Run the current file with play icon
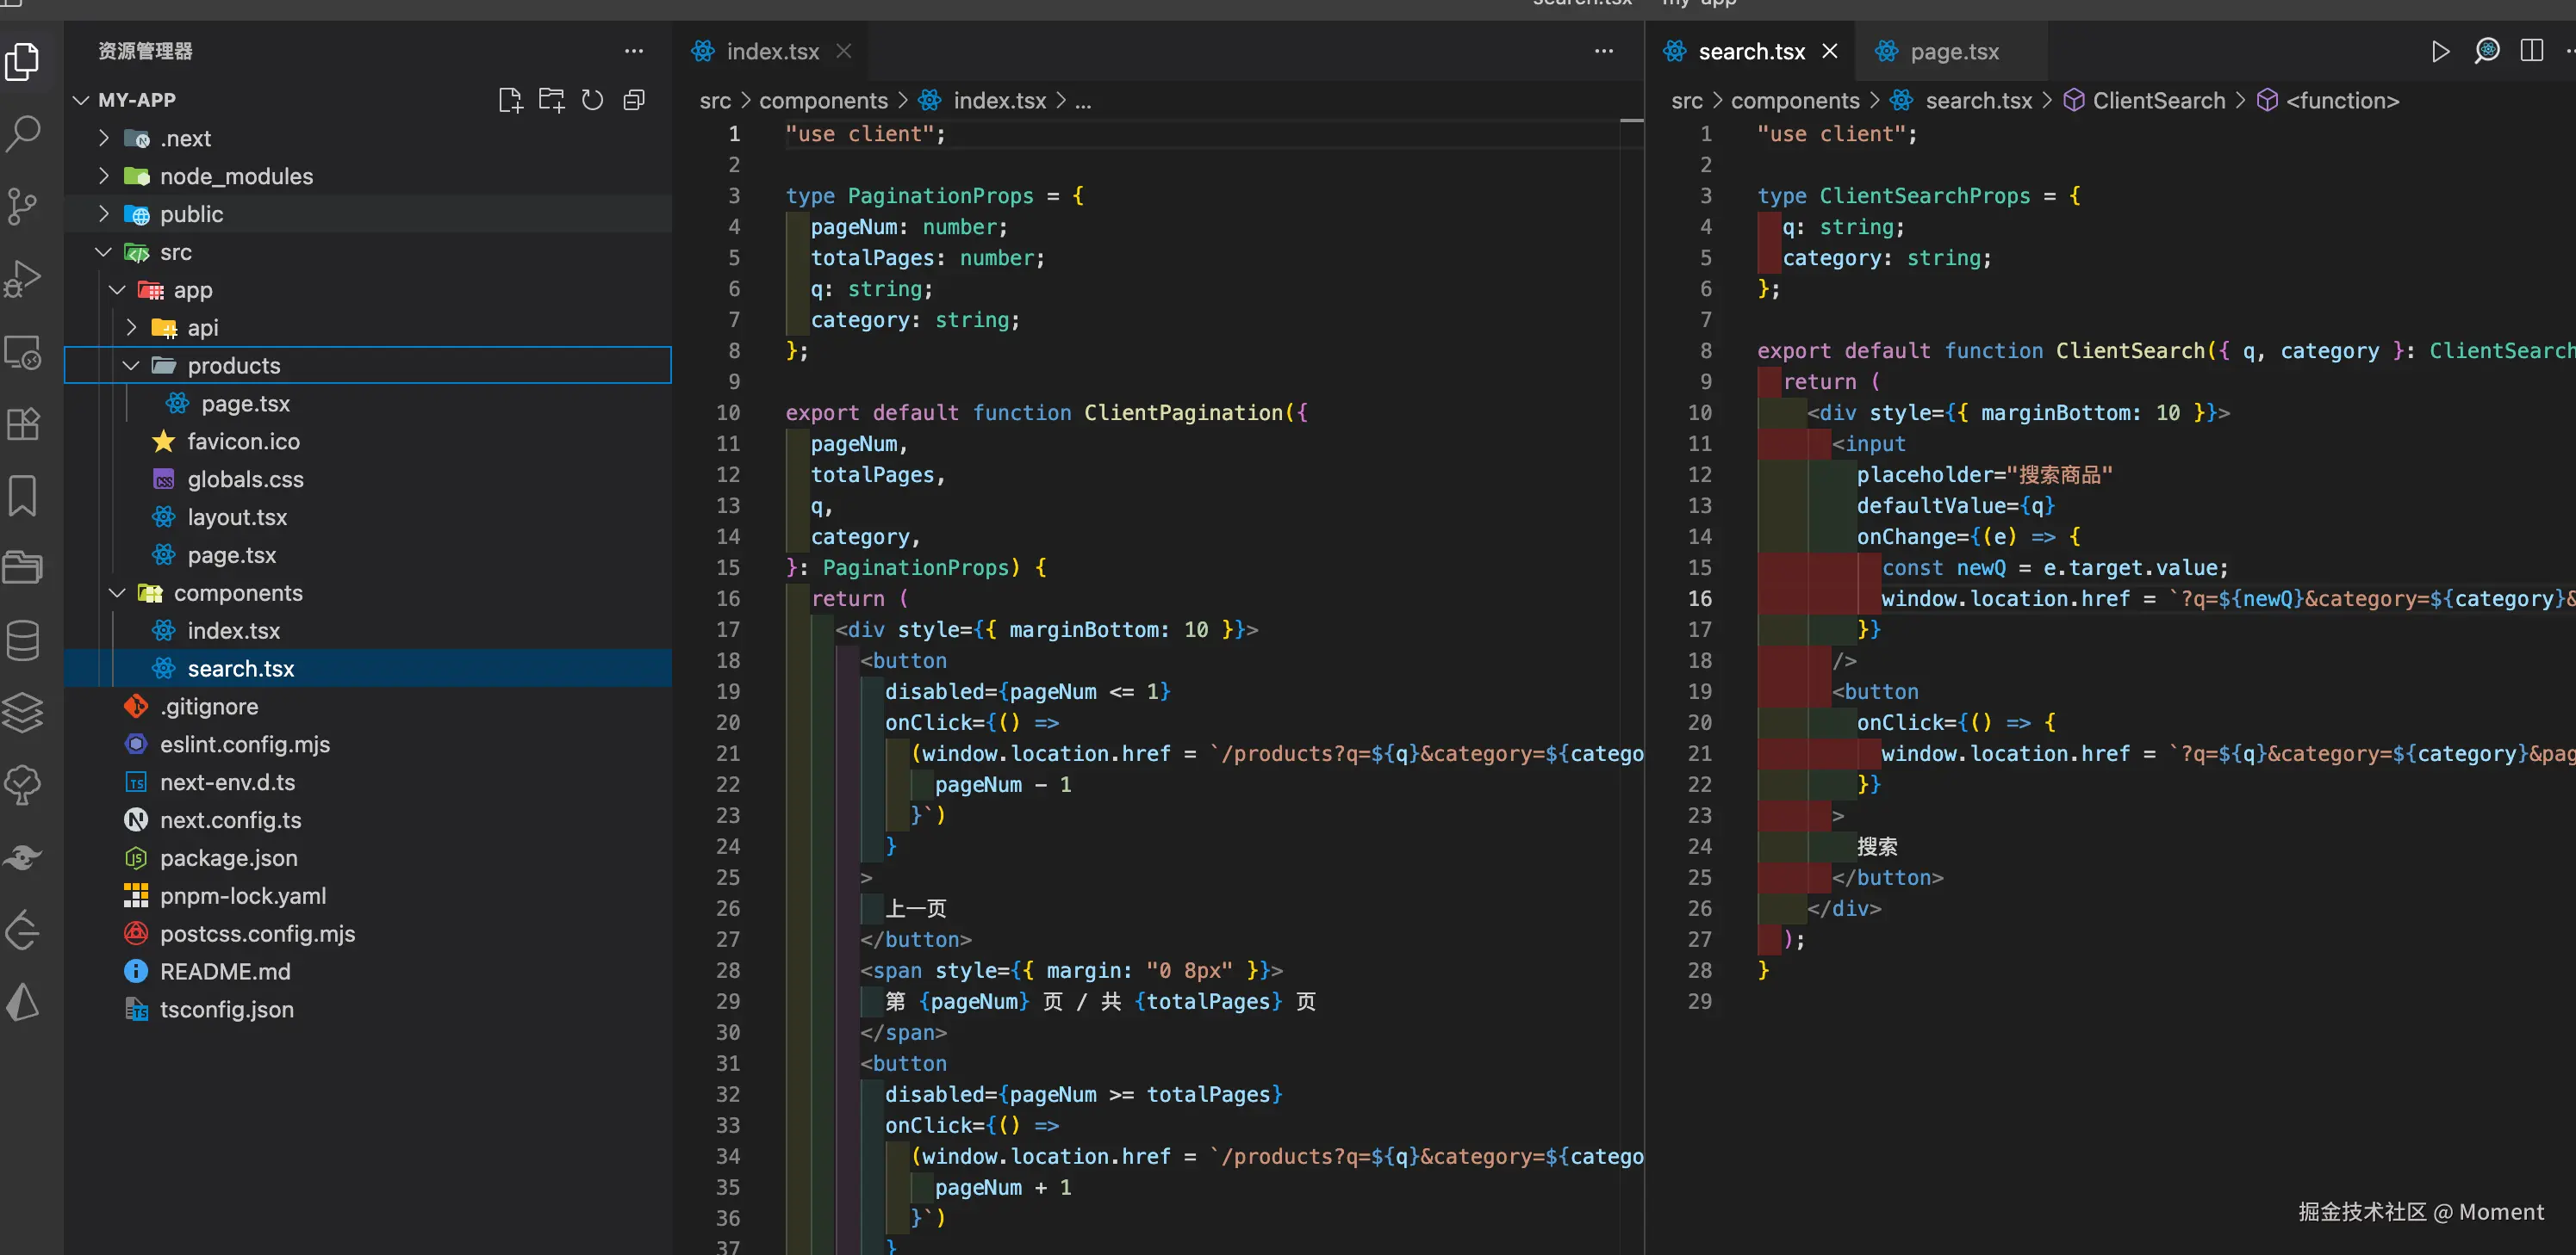Screen dimensions: 2576x1255 click(x=2440, y=51)
